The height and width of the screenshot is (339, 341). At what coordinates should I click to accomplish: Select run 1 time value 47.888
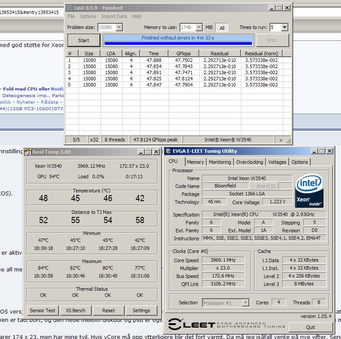[x=154, y=60]
